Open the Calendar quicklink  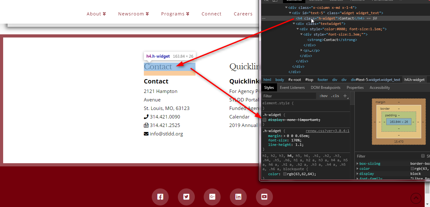tap(239, 117)
